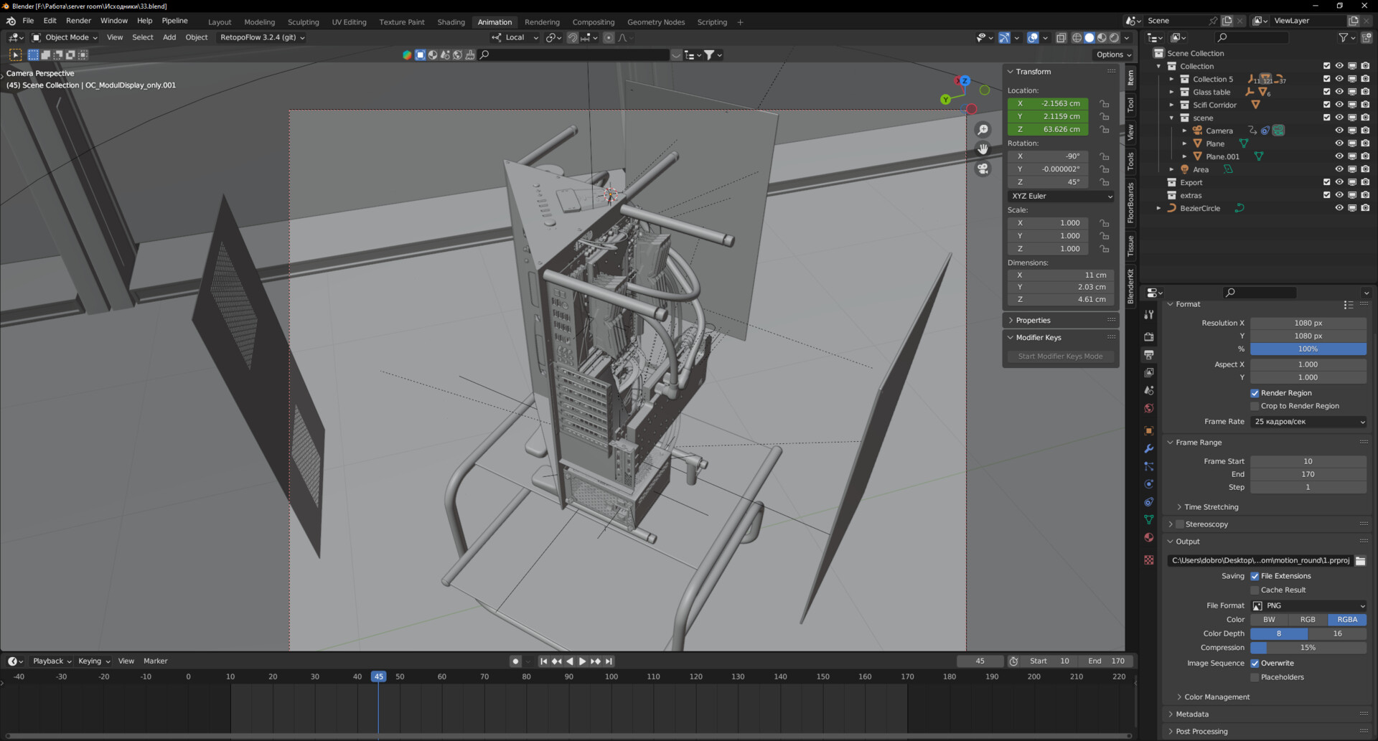Uncheck the Overwrite option under Image Sequence
The height and width of the screenshot is (741, 1378).
(x=1256, y=663)
